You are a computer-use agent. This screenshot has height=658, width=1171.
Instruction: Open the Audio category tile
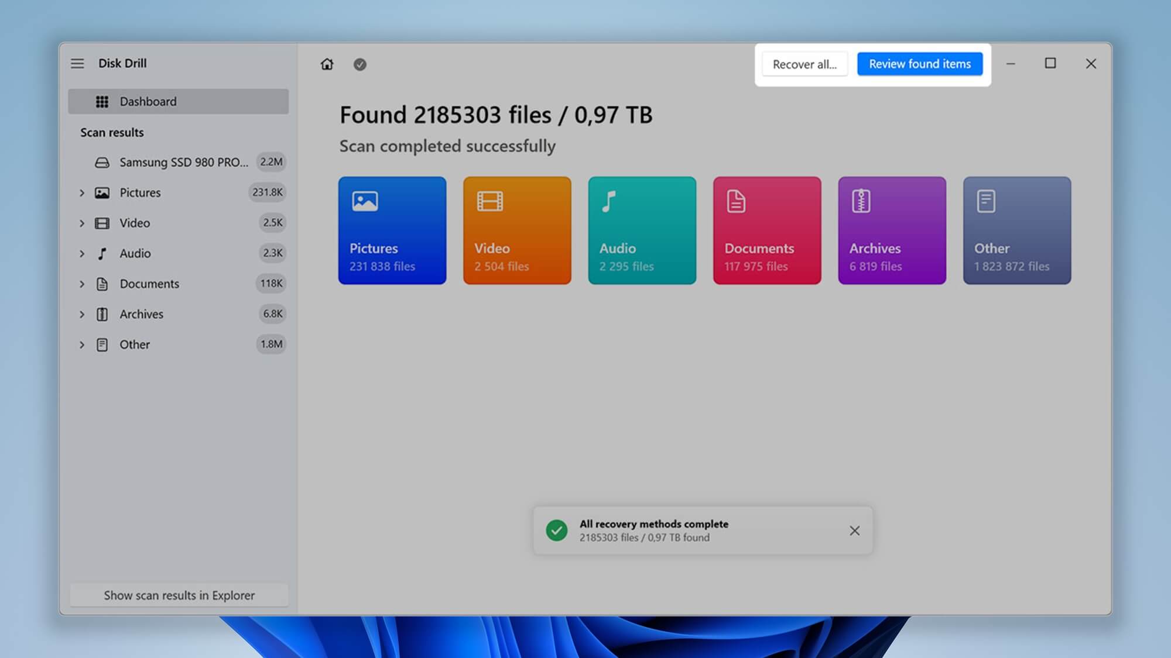click(x=642, y=230)
